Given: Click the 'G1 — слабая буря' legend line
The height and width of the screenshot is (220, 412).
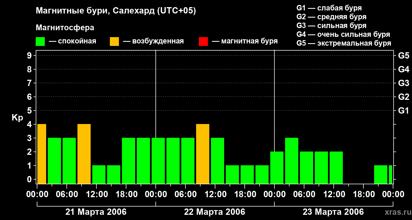Looking at the screenshot, I should 329,8.
